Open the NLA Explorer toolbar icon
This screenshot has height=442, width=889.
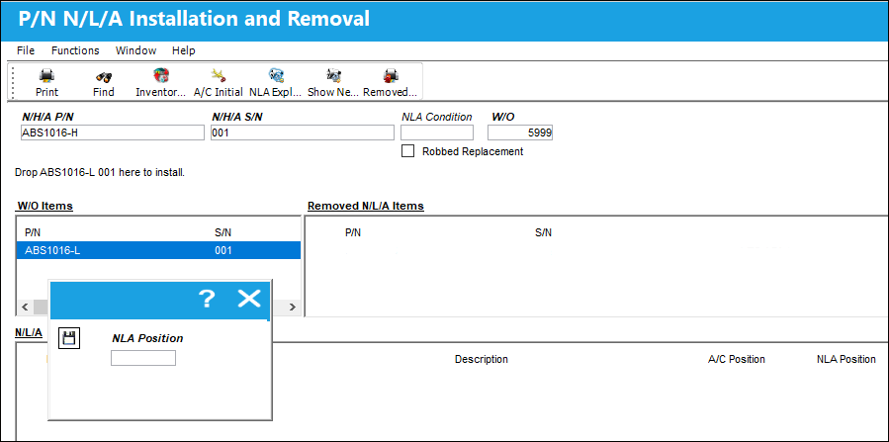(x=276, y=82)
